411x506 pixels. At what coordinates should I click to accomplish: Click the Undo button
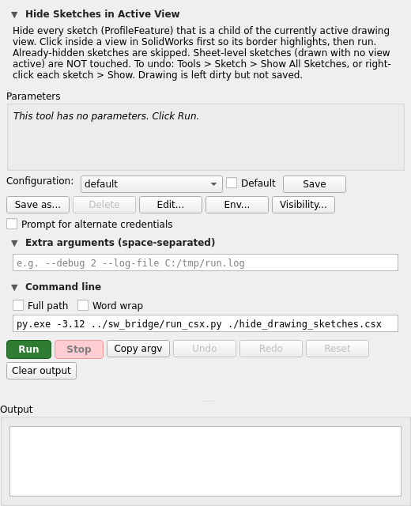[205, 349]
